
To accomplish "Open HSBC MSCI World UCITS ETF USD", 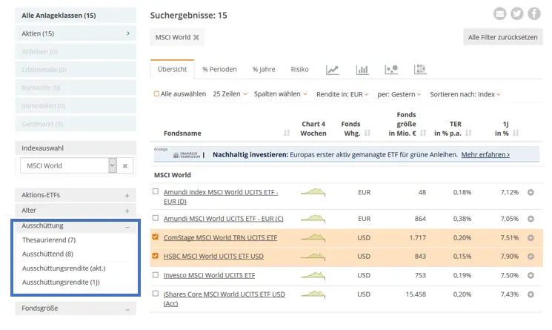I will [x=213, y=257].
